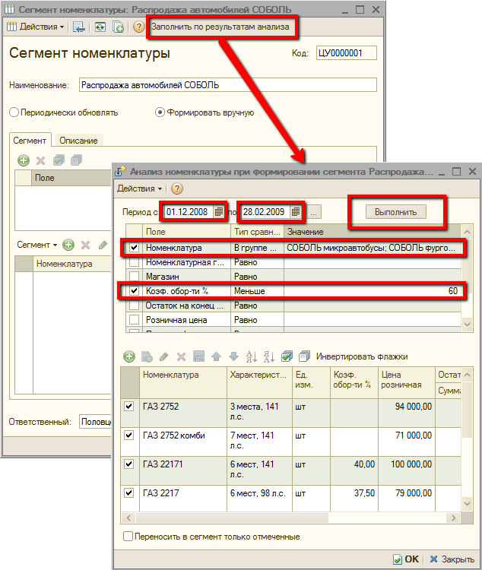
Task: Open the calendar picker for start date 01.12.2008
Action: pyautogui.click(x=220, y=211)
